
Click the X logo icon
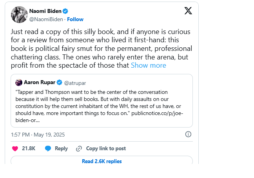(x=188, y=11)
